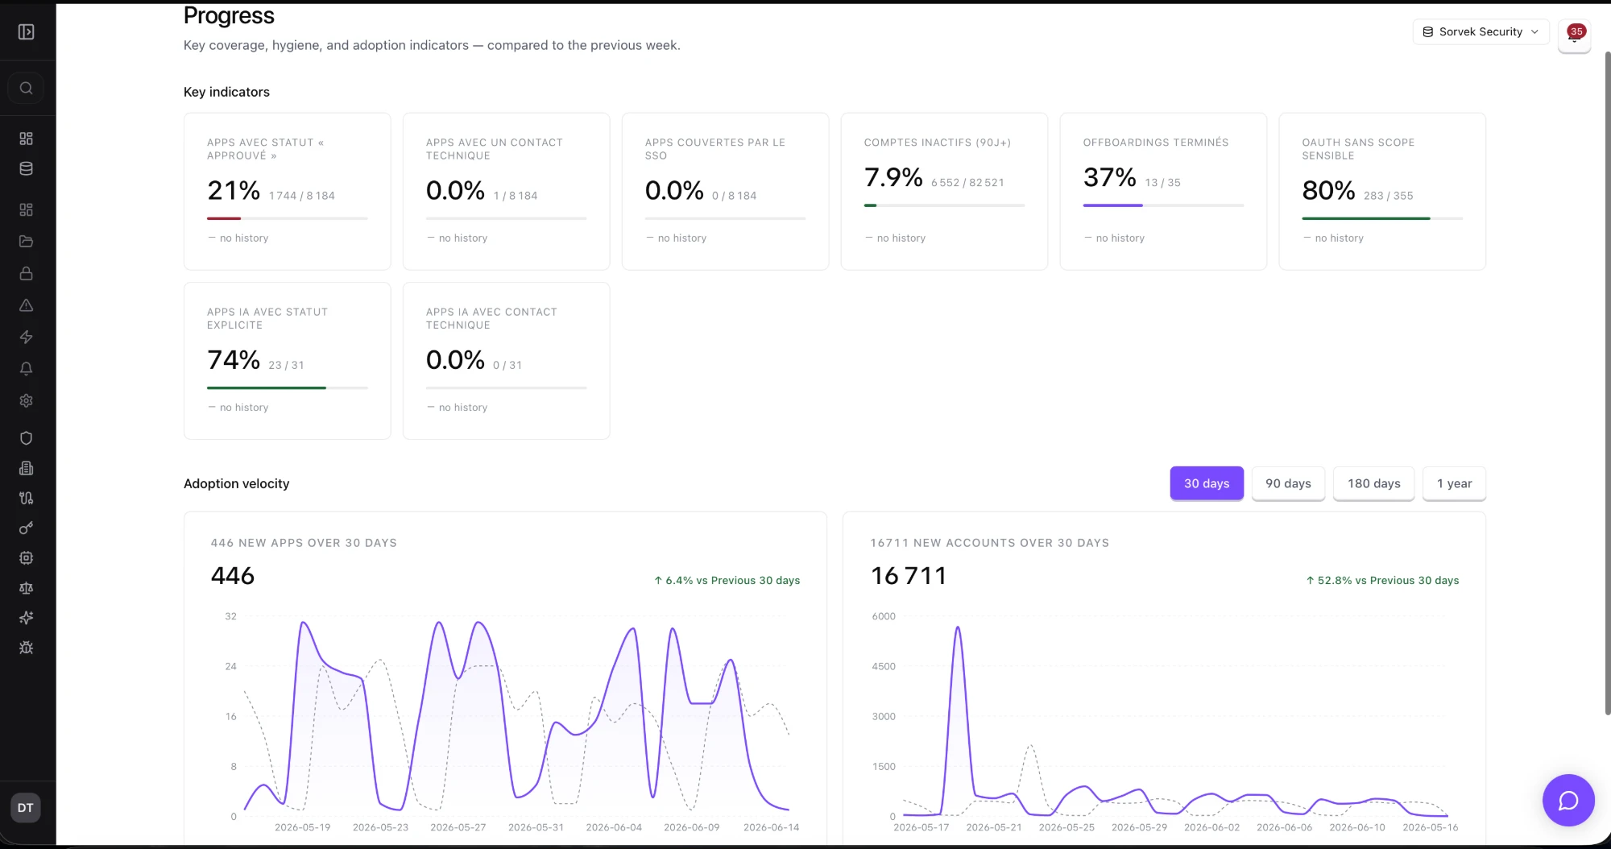
Task: Open the key icon in sidebar
Action: (26, 528)
